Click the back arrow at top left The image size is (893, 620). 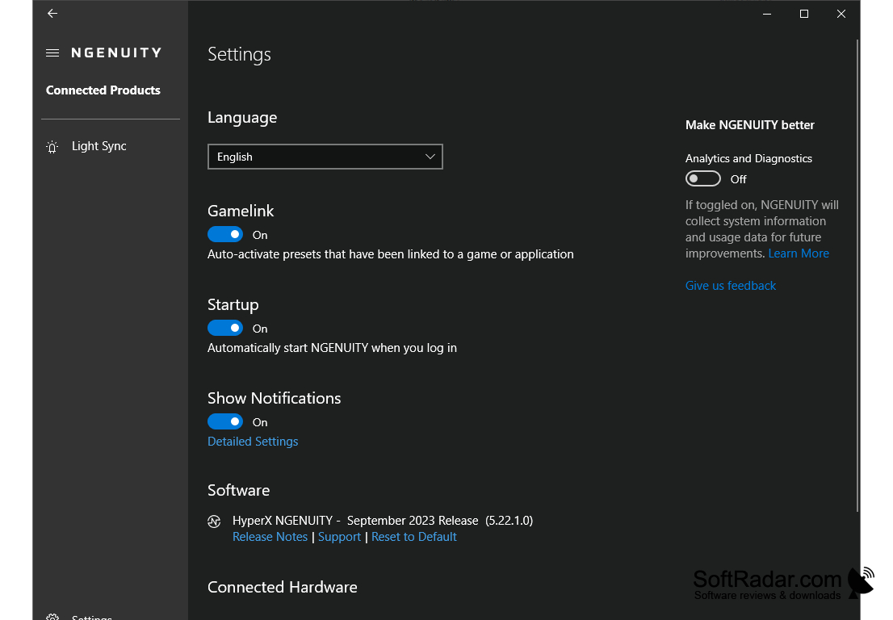52,13
